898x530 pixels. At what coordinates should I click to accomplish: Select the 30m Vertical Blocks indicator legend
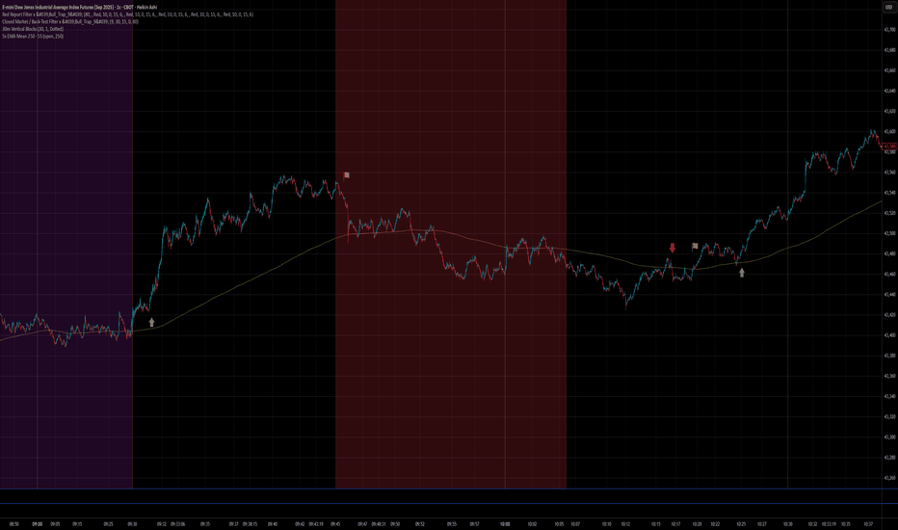tap(33, 29)
